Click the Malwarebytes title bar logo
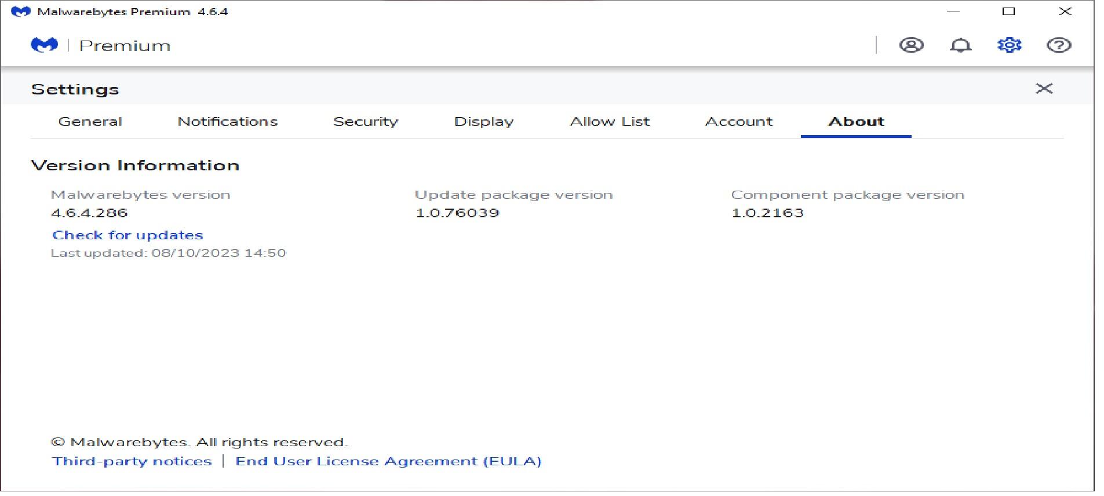Image resolution: width=1104 pixels, height=496 pixels. [20, 12]
